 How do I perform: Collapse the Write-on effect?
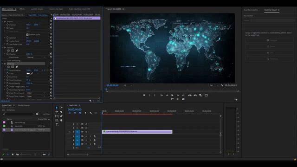(2, 64)
